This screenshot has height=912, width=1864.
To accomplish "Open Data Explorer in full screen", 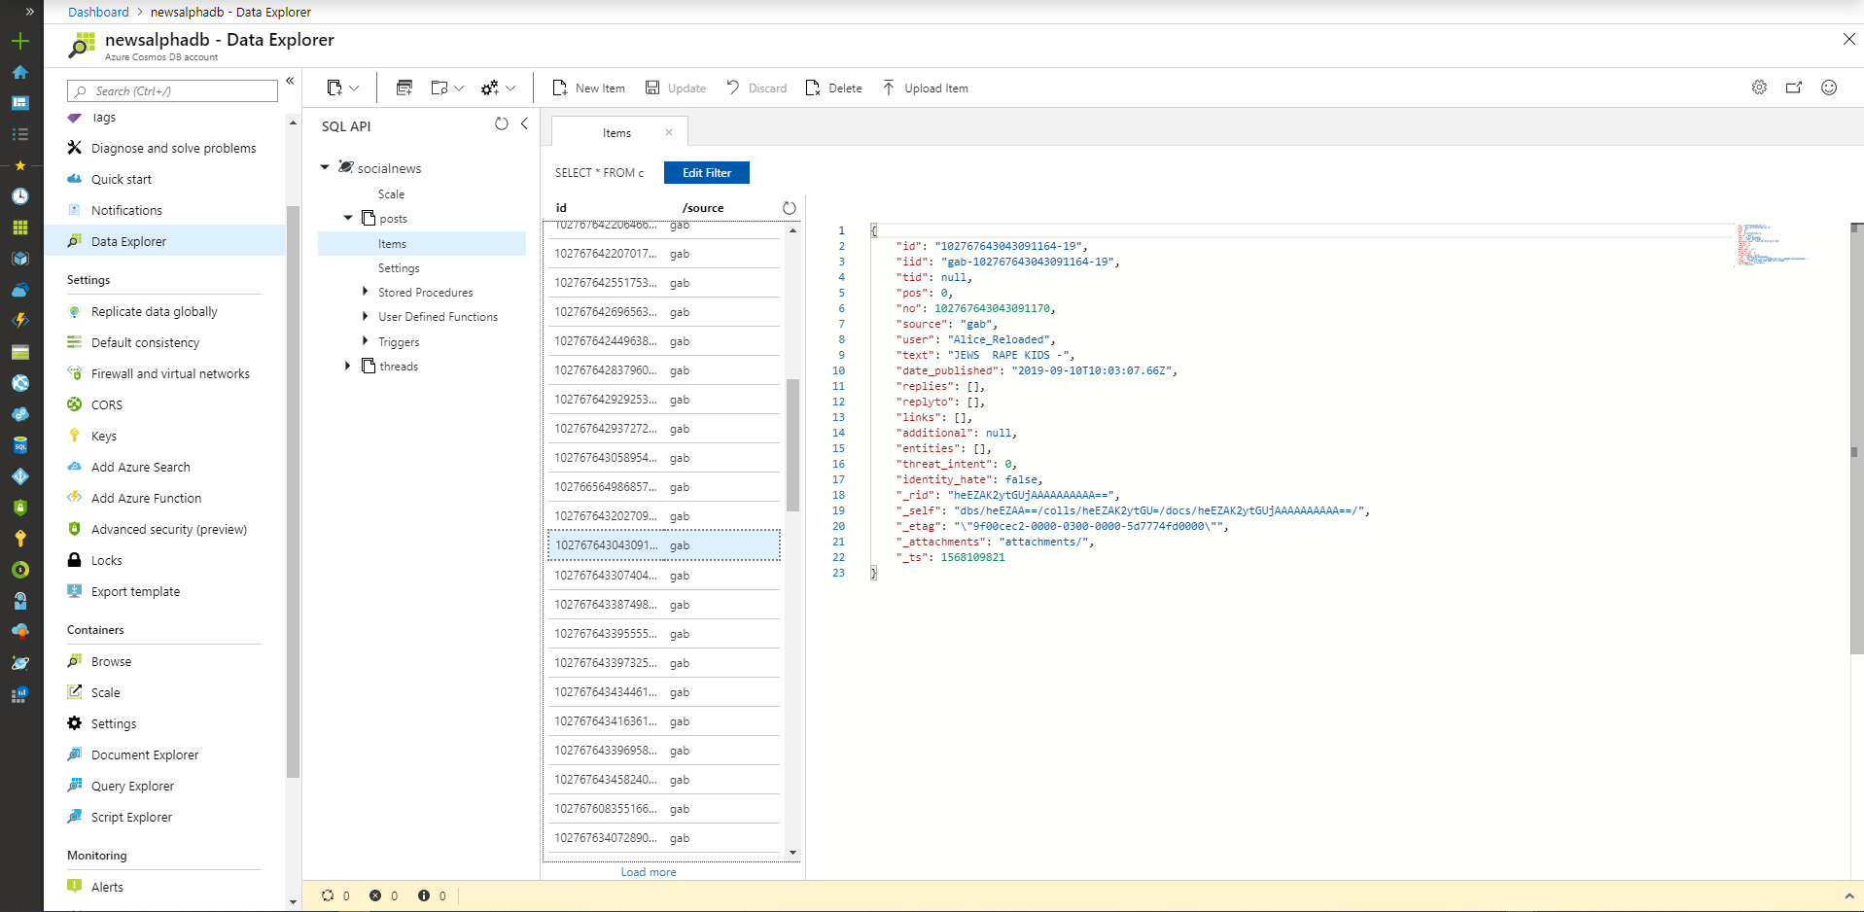I will tap(1794, 88).
